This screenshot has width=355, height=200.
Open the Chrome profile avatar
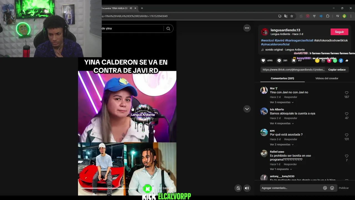(344, 16)
